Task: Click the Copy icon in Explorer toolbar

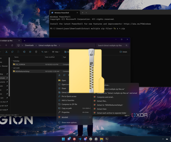Action: pos(12,52)
